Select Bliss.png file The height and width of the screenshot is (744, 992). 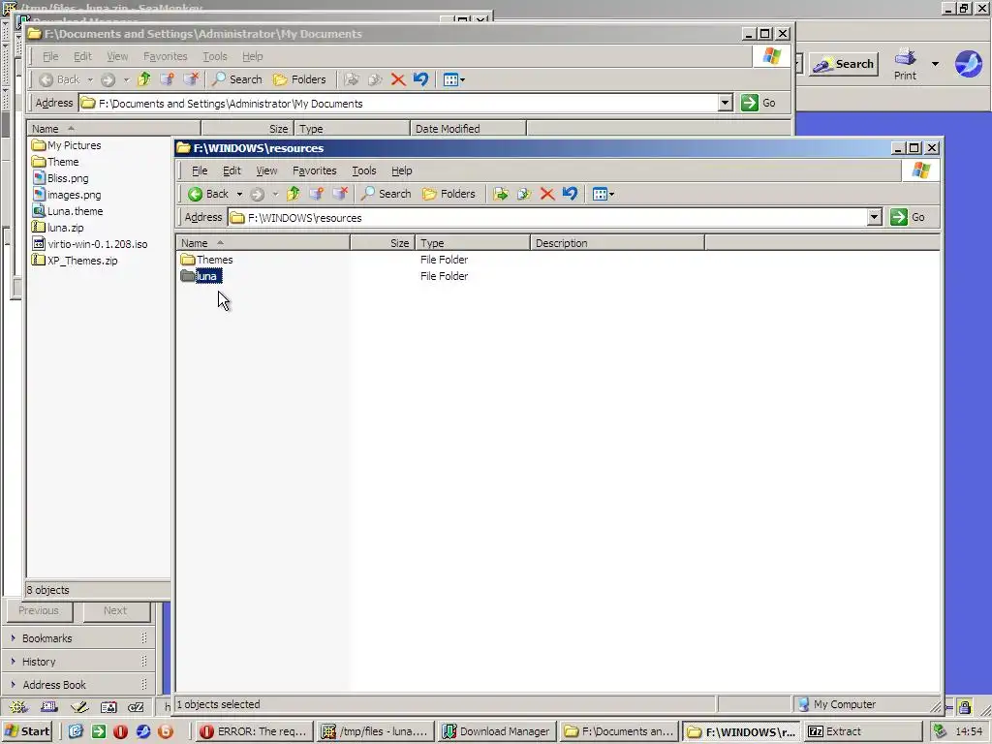click(61, 178)
